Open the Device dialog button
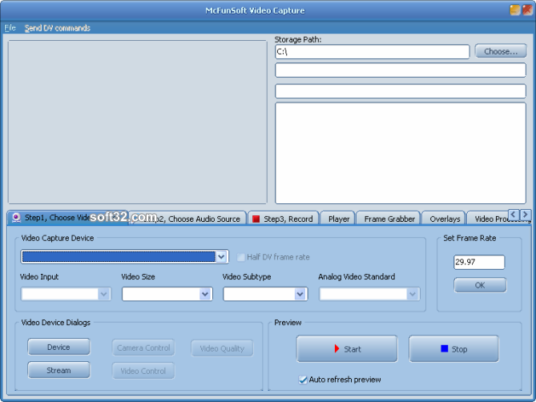536x402 pixels. (58, 347)
